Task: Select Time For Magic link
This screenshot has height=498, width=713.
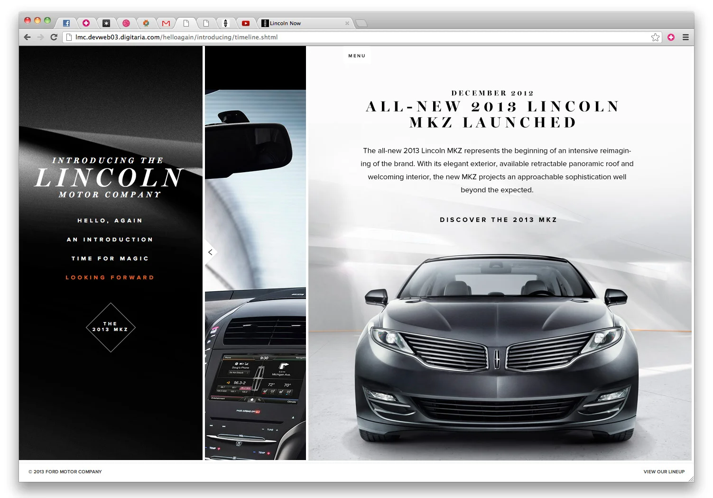Action: [x=110, y=258]
